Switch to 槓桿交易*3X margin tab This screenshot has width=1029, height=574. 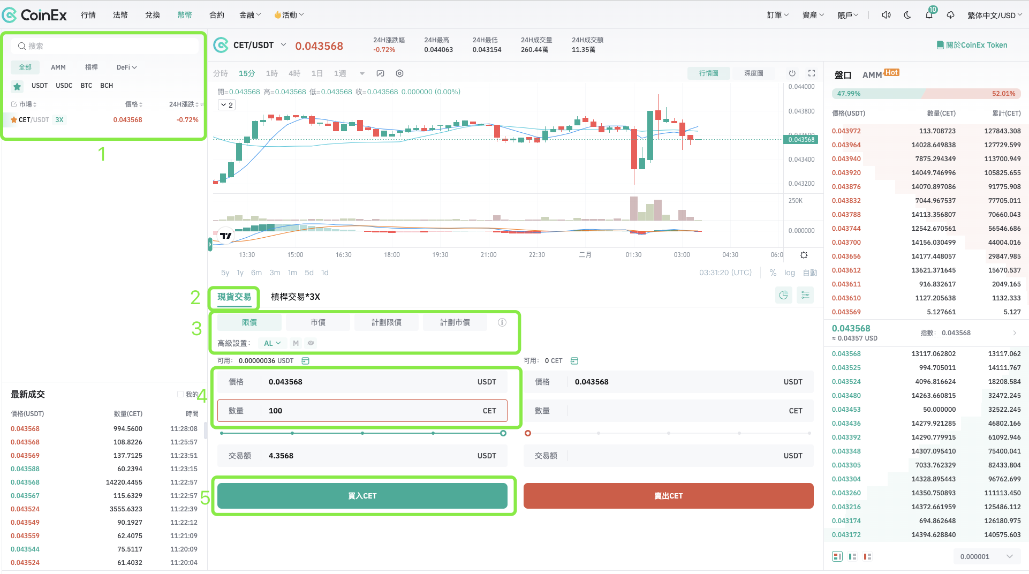tap(296, 297)
